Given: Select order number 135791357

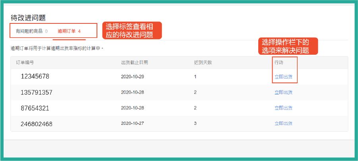Looking at the screenshot, I should pos(37,92).
